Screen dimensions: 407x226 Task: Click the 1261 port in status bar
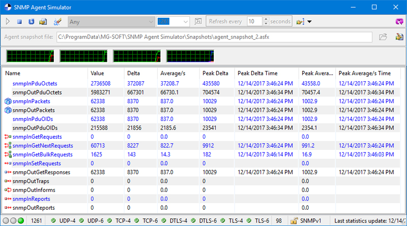(x=36, y=221)
